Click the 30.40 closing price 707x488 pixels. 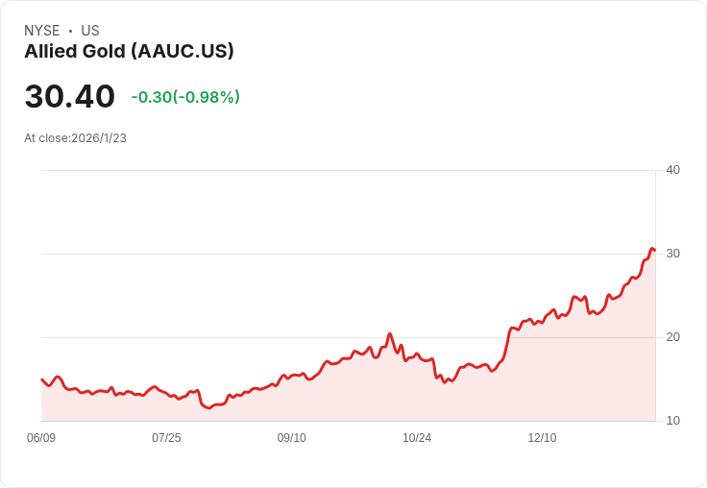tap(69, 97)
